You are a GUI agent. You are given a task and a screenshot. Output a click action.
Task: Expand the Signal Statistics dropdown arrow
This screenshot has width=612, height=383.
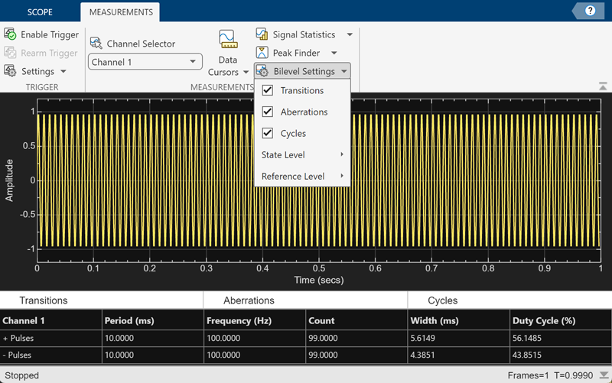pos(350,34)
